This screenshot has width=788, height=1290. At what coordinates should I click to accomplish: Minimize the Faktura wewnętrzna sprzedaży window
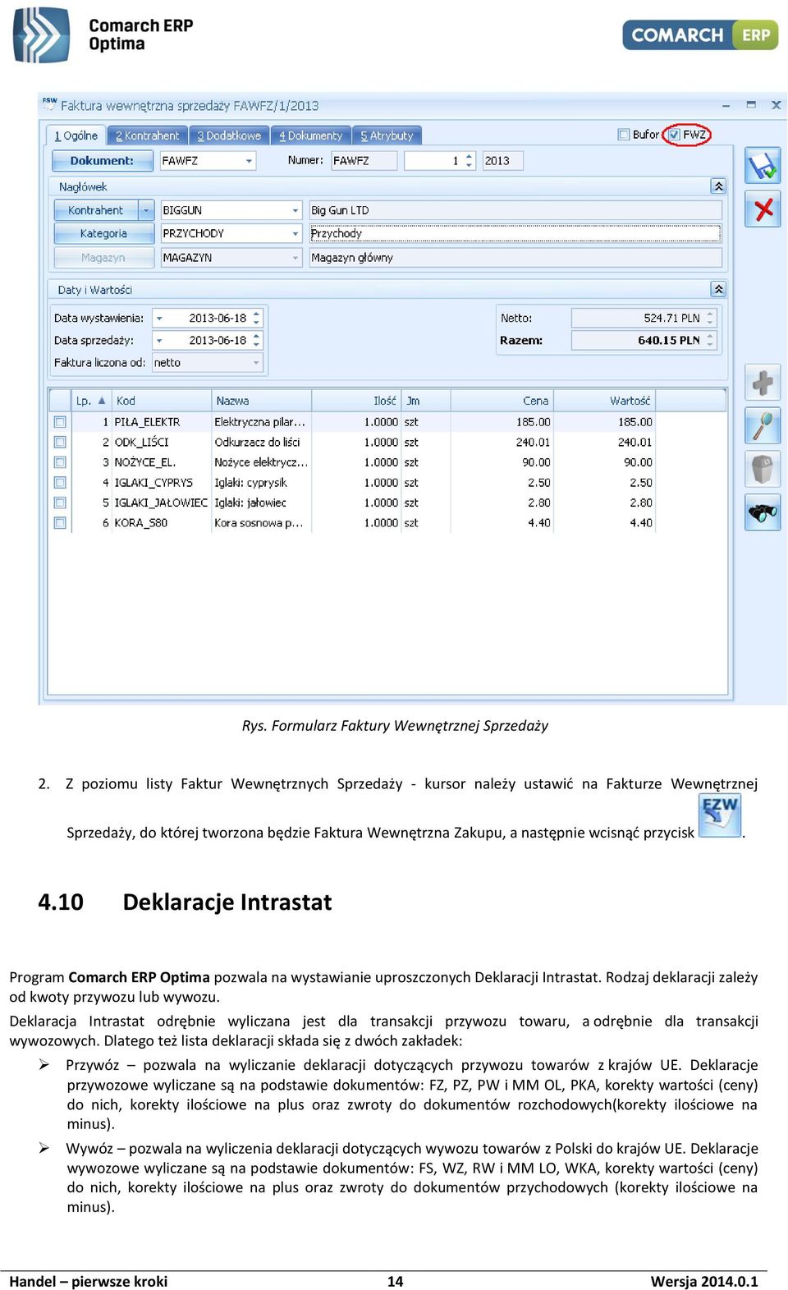(x=726, y=105)
